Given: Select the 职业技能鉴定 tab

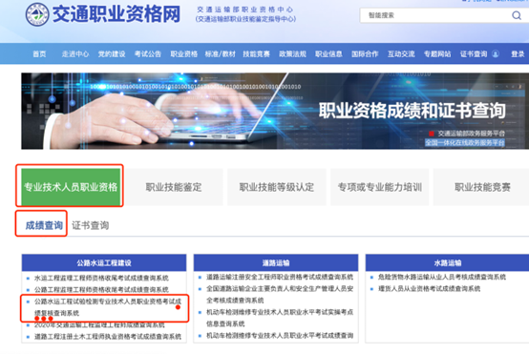Looking at the screenshot, I should coord(174,187).
